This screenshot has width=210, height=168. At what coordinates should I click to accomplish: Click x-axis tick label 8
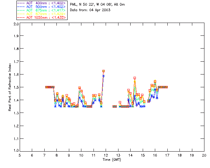pos(56,155)
